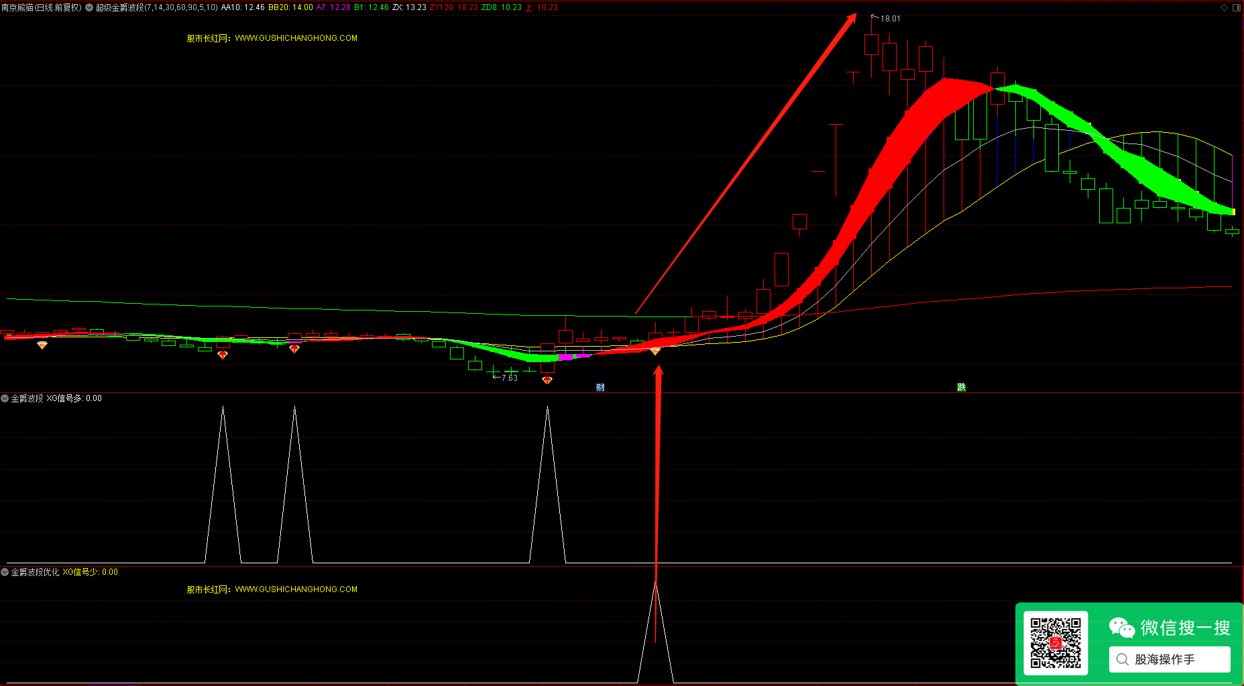1244x686 pixels.
Task: Open the 财 financial marker on time axis
Action: click(600, 387)
